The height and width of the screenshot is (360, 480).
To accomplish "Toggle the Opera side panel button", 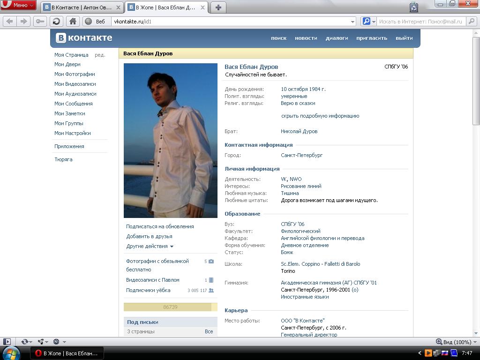I will click(x=7, y=342).
